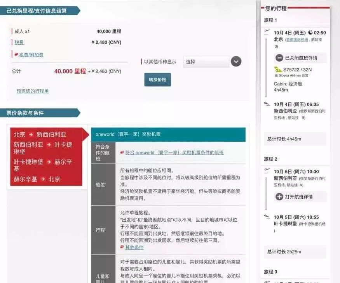Image resolution: width=340 pixels, height=283 pixels.
Task: Open flight details via 打开航班详情 plus toggle
Action: click(x=279, y=196)
